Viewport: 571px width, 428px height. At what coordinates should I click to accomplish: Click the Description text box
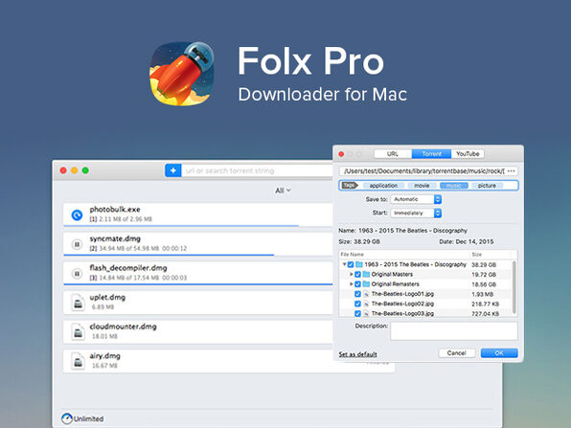[x=454, y=331]
